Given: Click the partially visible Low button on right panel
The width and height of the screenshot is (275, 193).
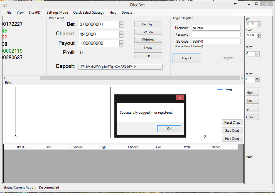Looking at the screenshot, I should 252,101.
